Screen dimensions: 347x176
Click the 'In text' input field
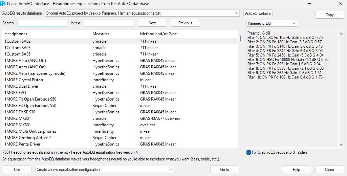108,23
